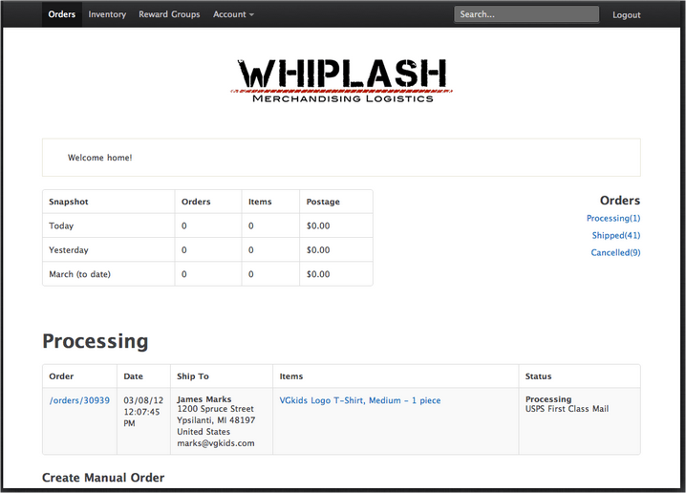Image resolution: width=686 pixels, height=493 pixels.
Task: Click recipient name James Marks
Action: [x=204, y=399]
